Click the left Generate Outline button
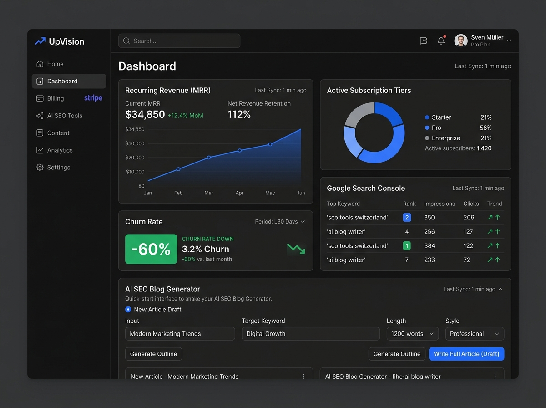Screen dimensions: 546x408 (154, 354)
